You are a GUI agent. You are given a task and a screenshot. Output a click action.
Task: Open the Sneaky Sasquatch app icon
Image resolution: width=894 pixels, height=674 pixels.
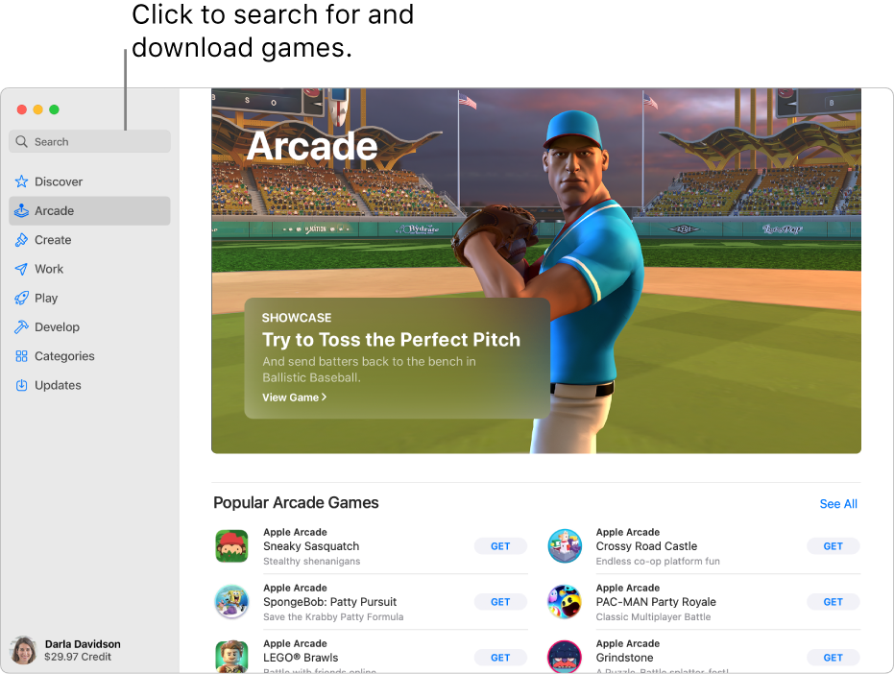pyautogui.click(x=231, y=546)
